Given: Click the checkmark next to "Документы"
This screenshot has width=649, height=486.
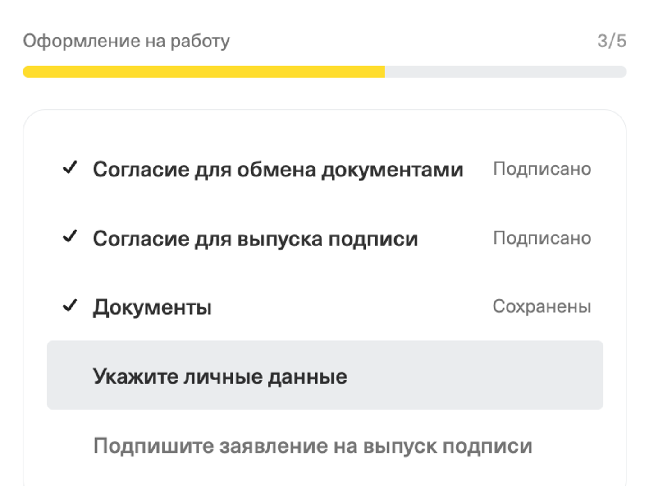Looking at the screenshot, I should 70,306.
